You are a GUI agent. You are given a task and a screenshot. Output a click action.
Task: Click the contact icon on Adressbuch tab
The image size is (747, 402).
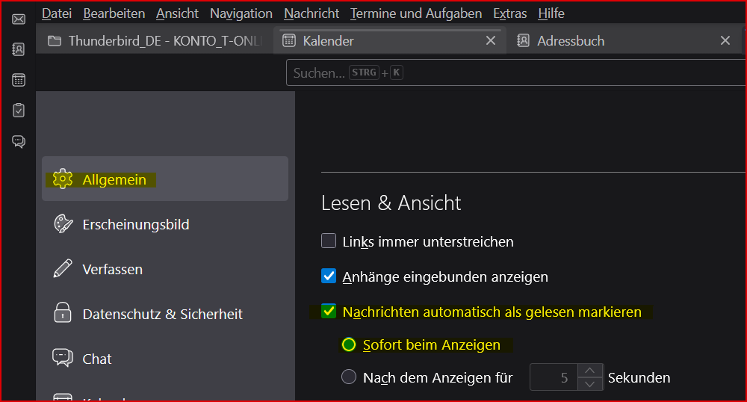[x=523, y=41]
